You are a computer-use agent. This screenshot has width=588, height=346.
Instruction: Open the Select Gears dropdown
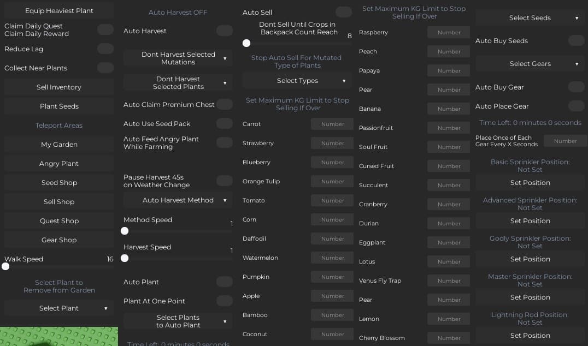[x=530, y=63]
